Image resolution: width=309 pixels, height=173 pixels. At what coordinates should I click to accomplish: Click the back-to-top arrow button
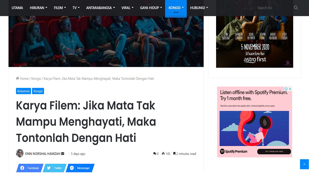point(304,164)
